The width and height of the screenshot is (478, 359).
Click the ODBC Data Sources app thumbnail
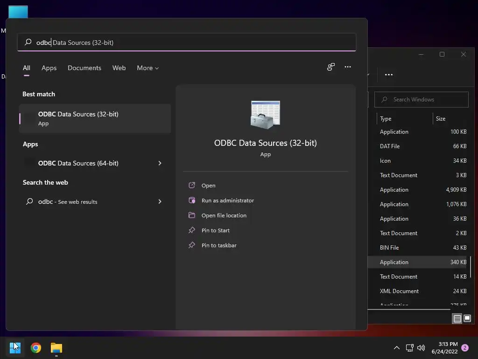click(265, 115)
